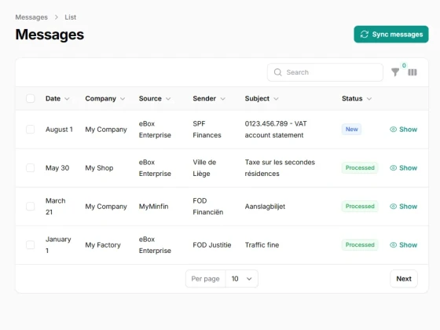Select the August 1 row checkbox
This screenshot has width=440, height=330.
pyautogui.click(x=31, y=130)
